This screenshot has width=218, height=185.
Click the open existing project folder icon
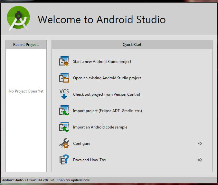[64, 78]
